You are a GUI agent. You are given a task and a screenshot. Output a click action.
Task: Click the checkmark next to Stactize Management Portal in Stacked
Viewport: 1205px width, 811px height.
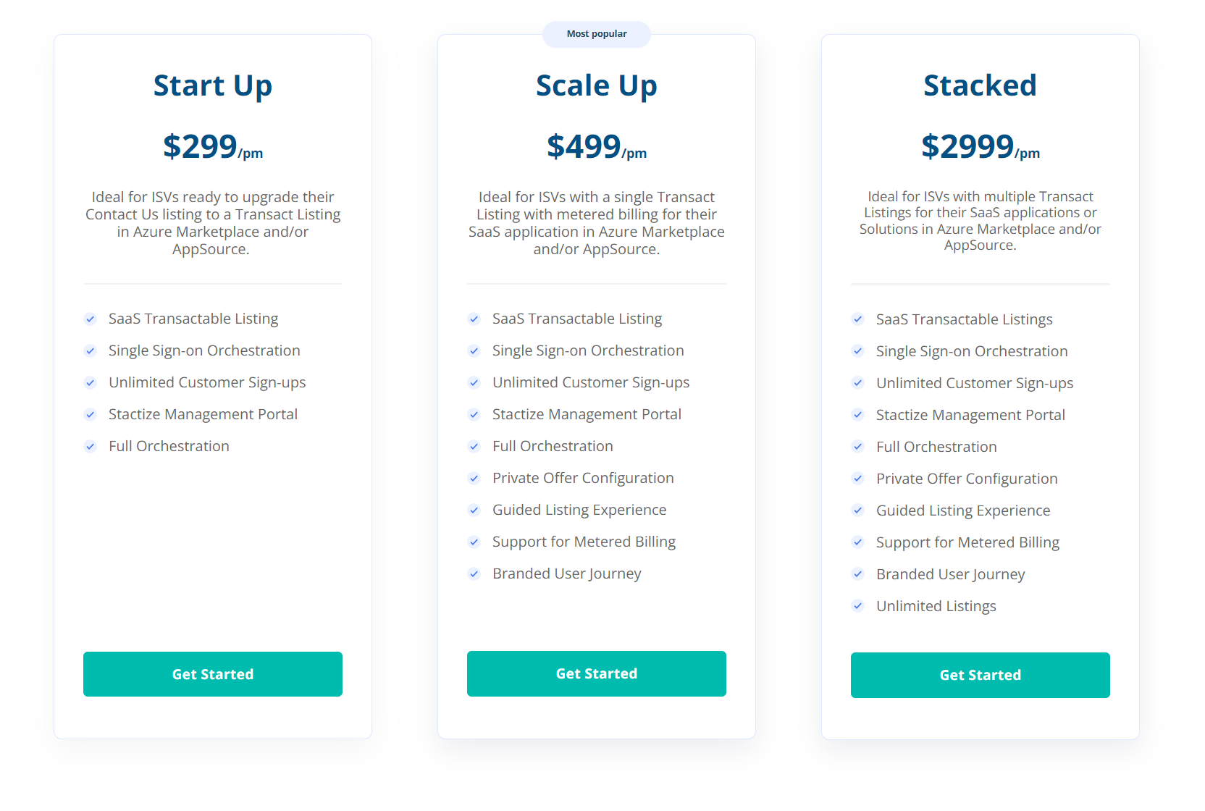[x=858, y=415]
